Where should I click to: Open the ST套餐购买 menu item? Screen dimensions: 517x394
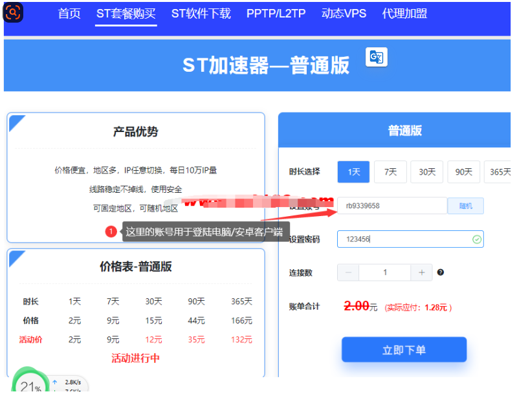tap(126, 14)
